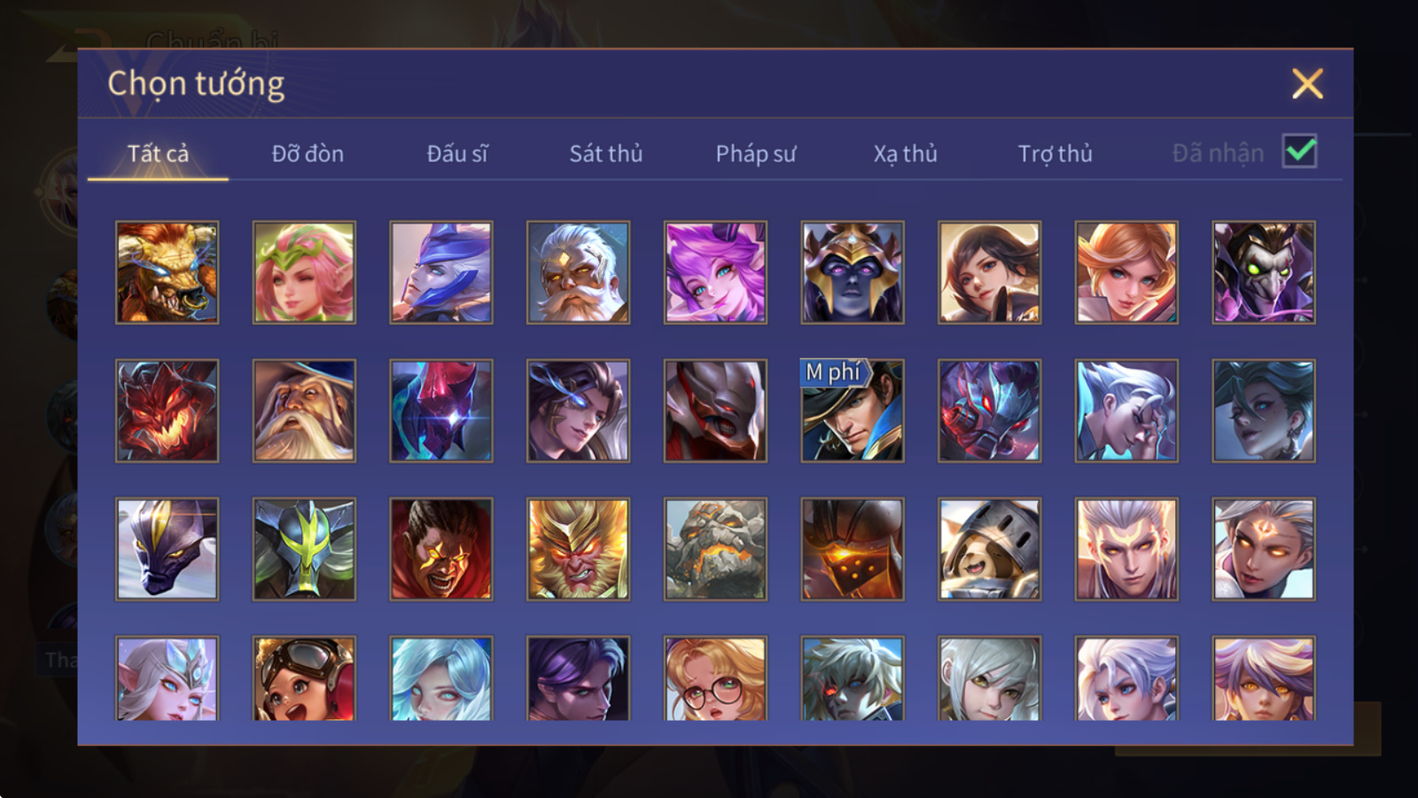Select the lava rock golem hero portrait

(715, 549)
